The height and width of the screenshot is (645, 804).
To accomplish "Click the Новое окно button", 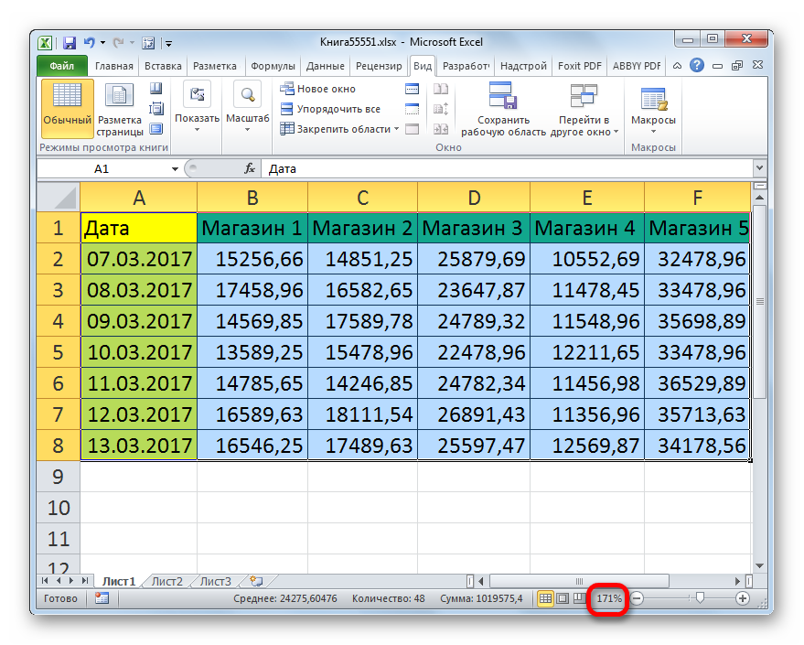I will click(318, 89).
